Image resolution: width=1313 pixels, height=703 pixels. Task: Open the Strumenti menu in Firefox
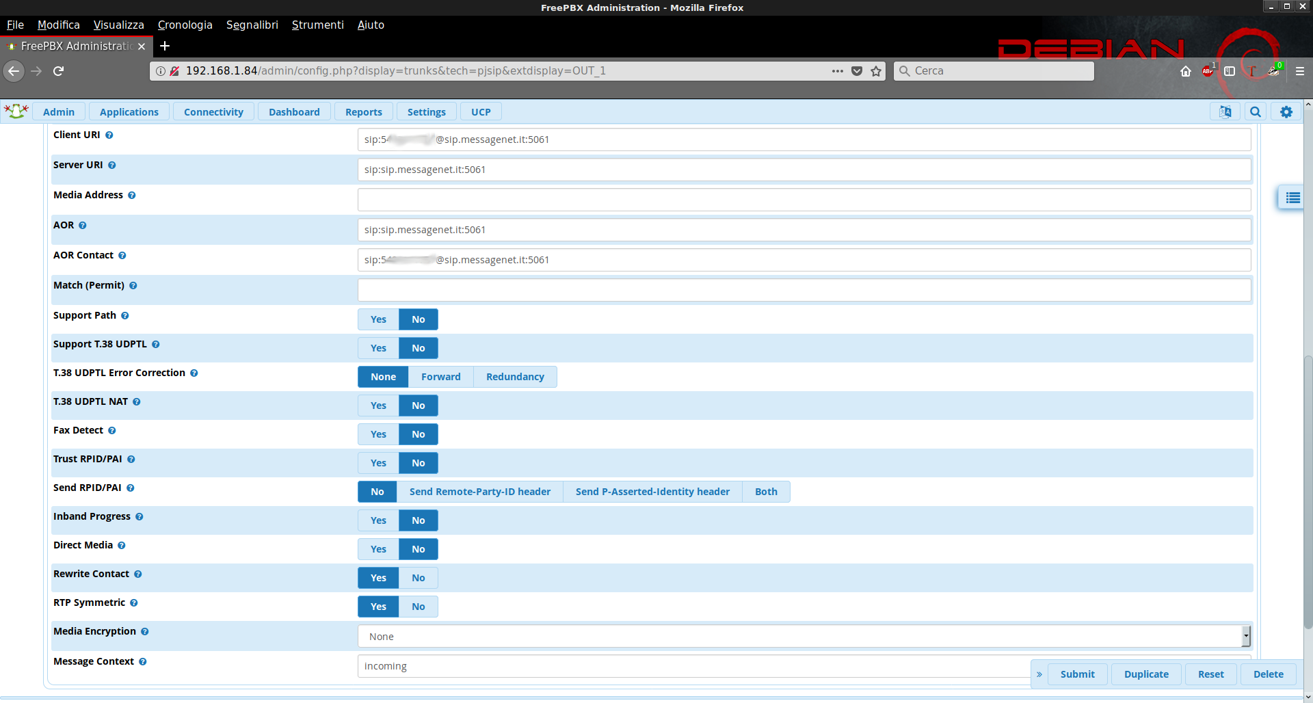click(317, 25)
